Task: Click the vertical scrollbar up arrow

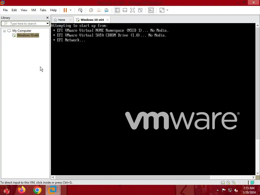Action: [x=257, y=25]
